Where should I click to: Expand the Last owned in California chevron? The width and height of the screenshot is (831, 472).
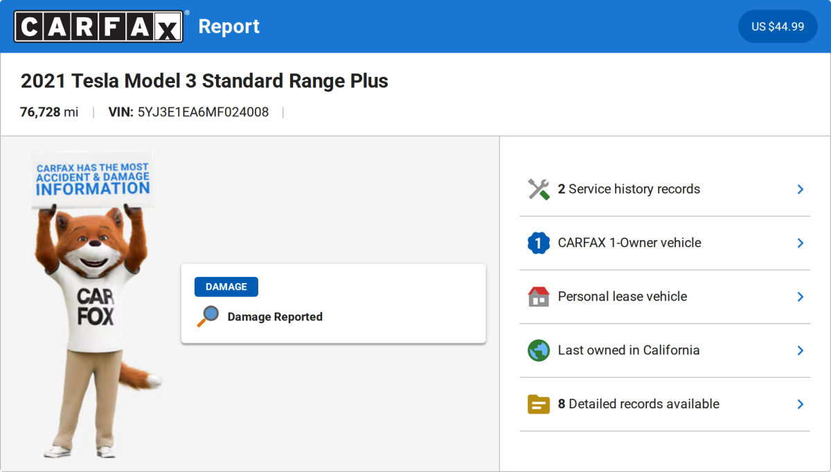tap(800, 350)
